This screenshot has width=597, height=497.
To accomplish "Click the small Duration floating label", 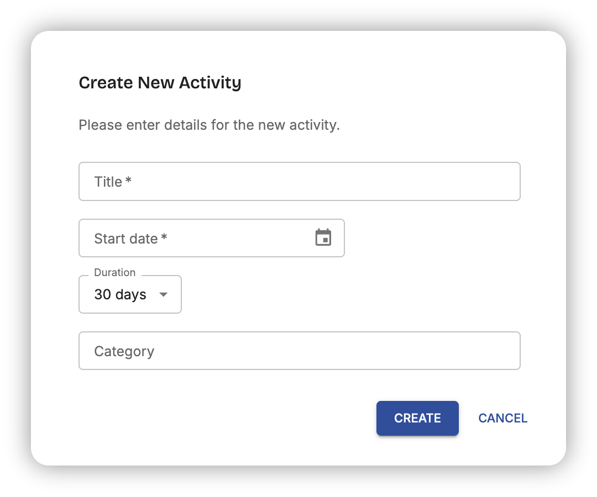I will click(114, 272).
